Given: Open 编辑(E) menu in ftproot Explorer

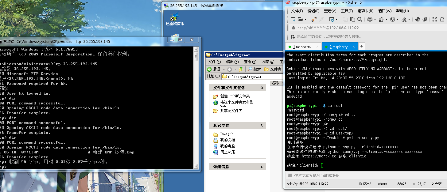Looking at the screenshot, I should pos(232,62).
